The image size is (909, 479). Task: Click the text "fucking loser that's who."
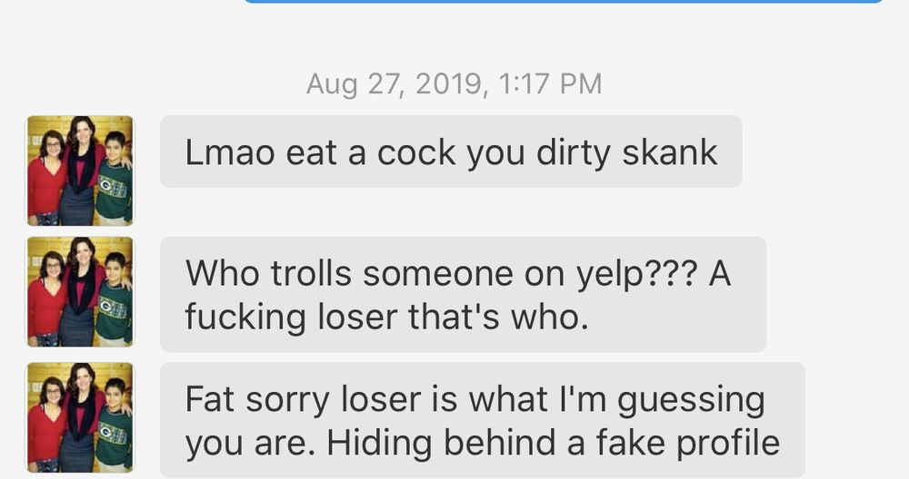point(381,317)
